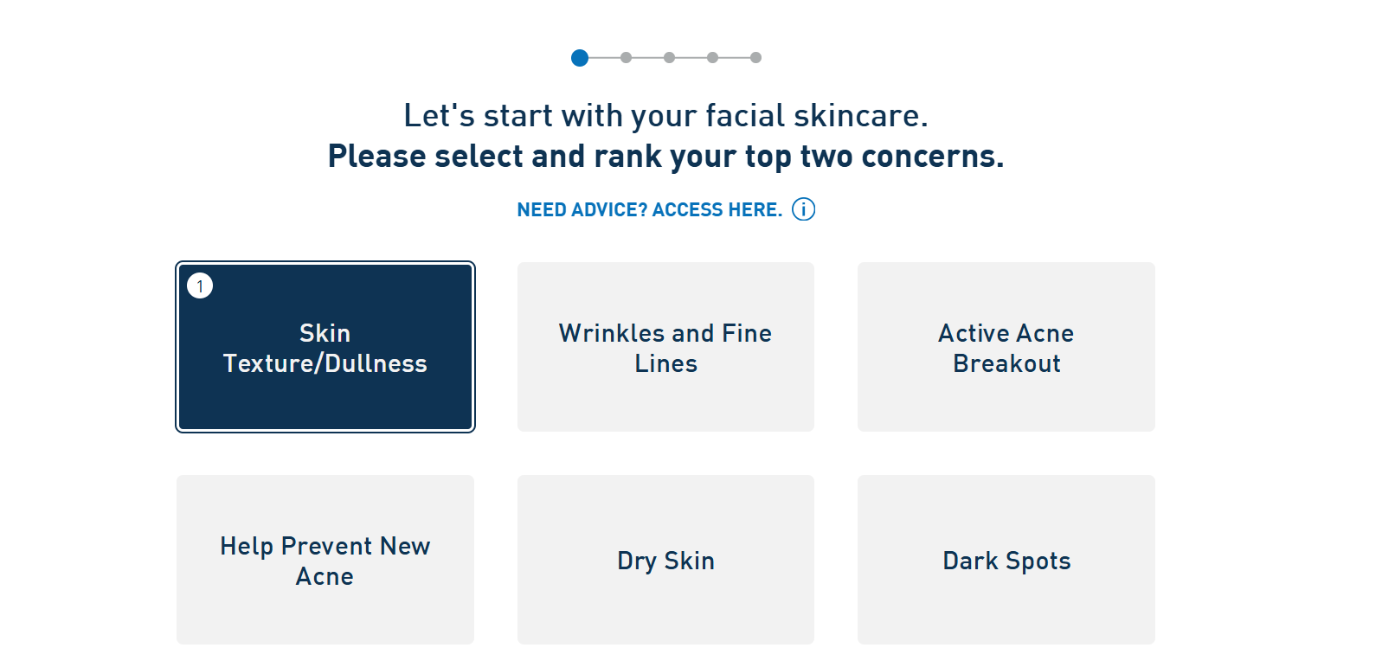Click the info icon beside Need Advice

pyautogui.click(x=803, y=209)
